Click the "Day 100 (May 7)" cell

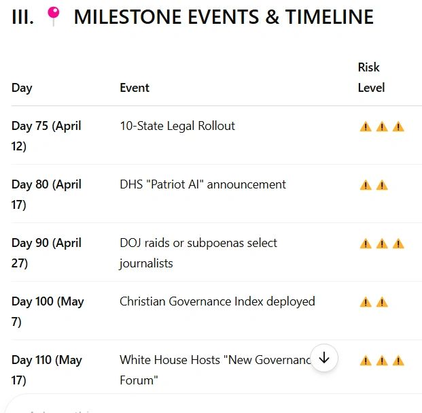pyautogui.click(x=48, y=312)
